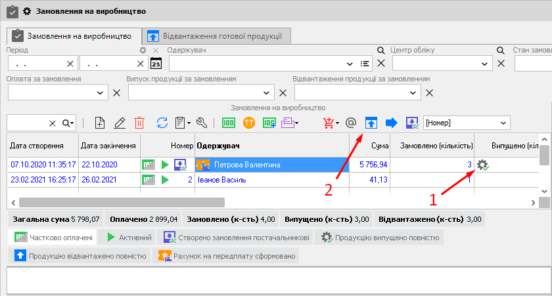Toggle the 'Частково оплачені' status filter
This screenshot has width=552, height=296.
(x=53, y=237)
